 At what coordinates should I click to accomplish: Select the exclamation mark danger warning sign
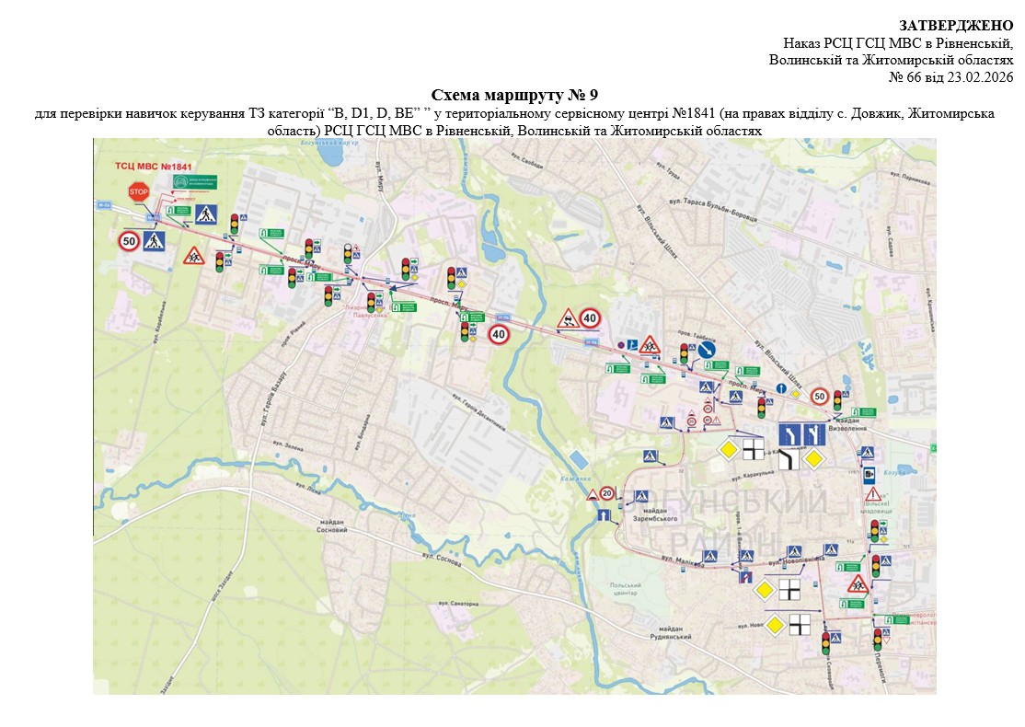point(872,495)
